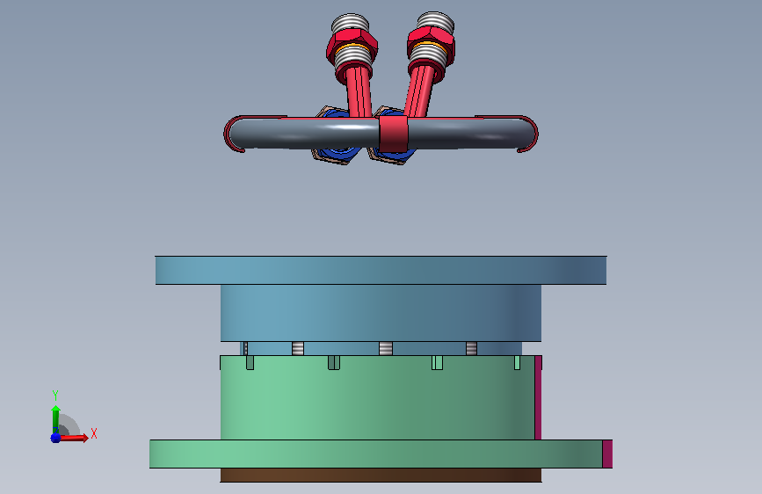Select the red center clamp on the tube
The height and width of the screenshot is (494, 762).
(393, 134)
